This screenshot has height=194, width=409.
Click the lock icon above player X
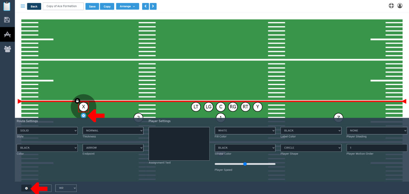(77, 101)
